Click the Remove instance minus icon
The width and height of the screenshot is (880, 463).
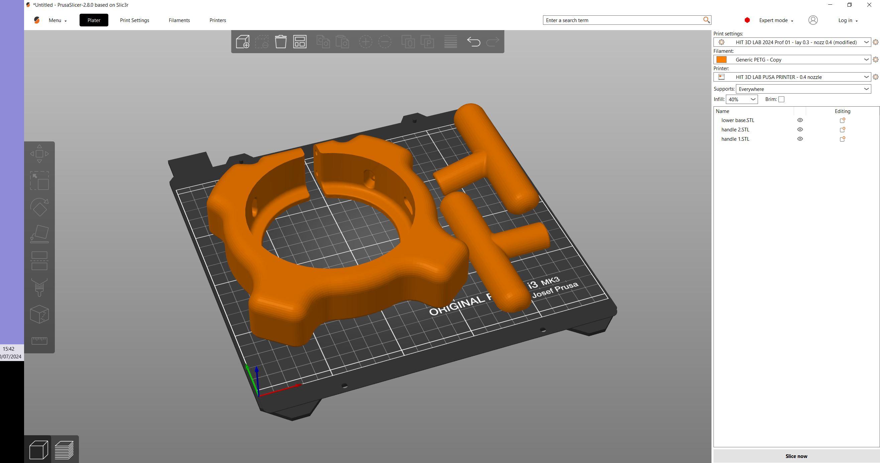pyautogui.click(x=384, y=42)
